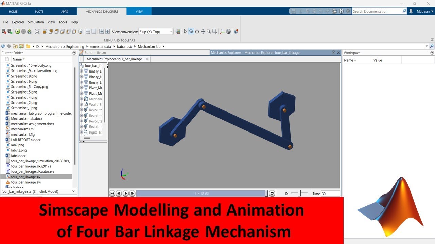Click the model icon with green mark
Viewport: 435px width, 244px height.
(10, 32)
